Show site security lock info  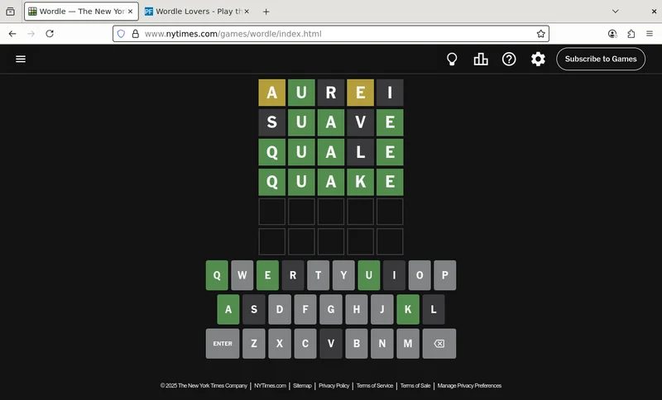tap(135, 34)
